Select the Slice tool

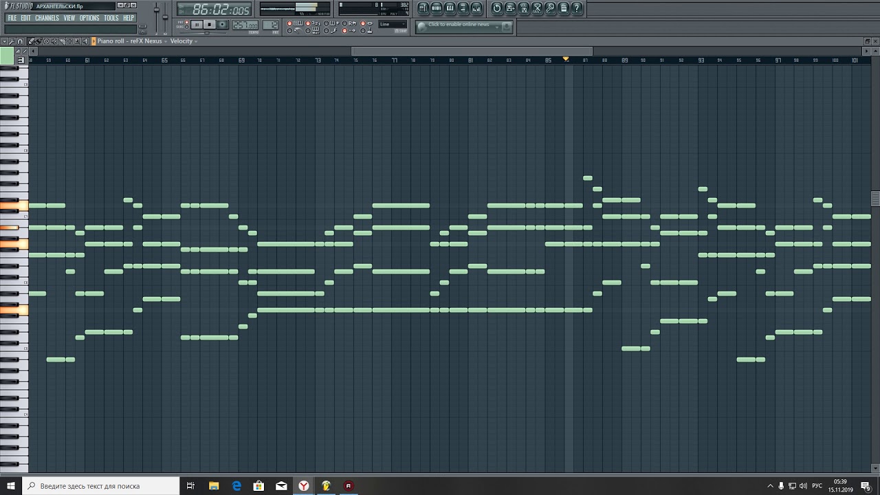pos(62,41)
